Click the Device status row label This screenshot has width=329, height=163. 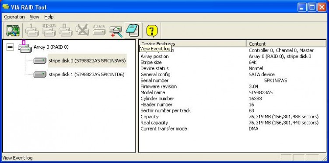(154, 68)
